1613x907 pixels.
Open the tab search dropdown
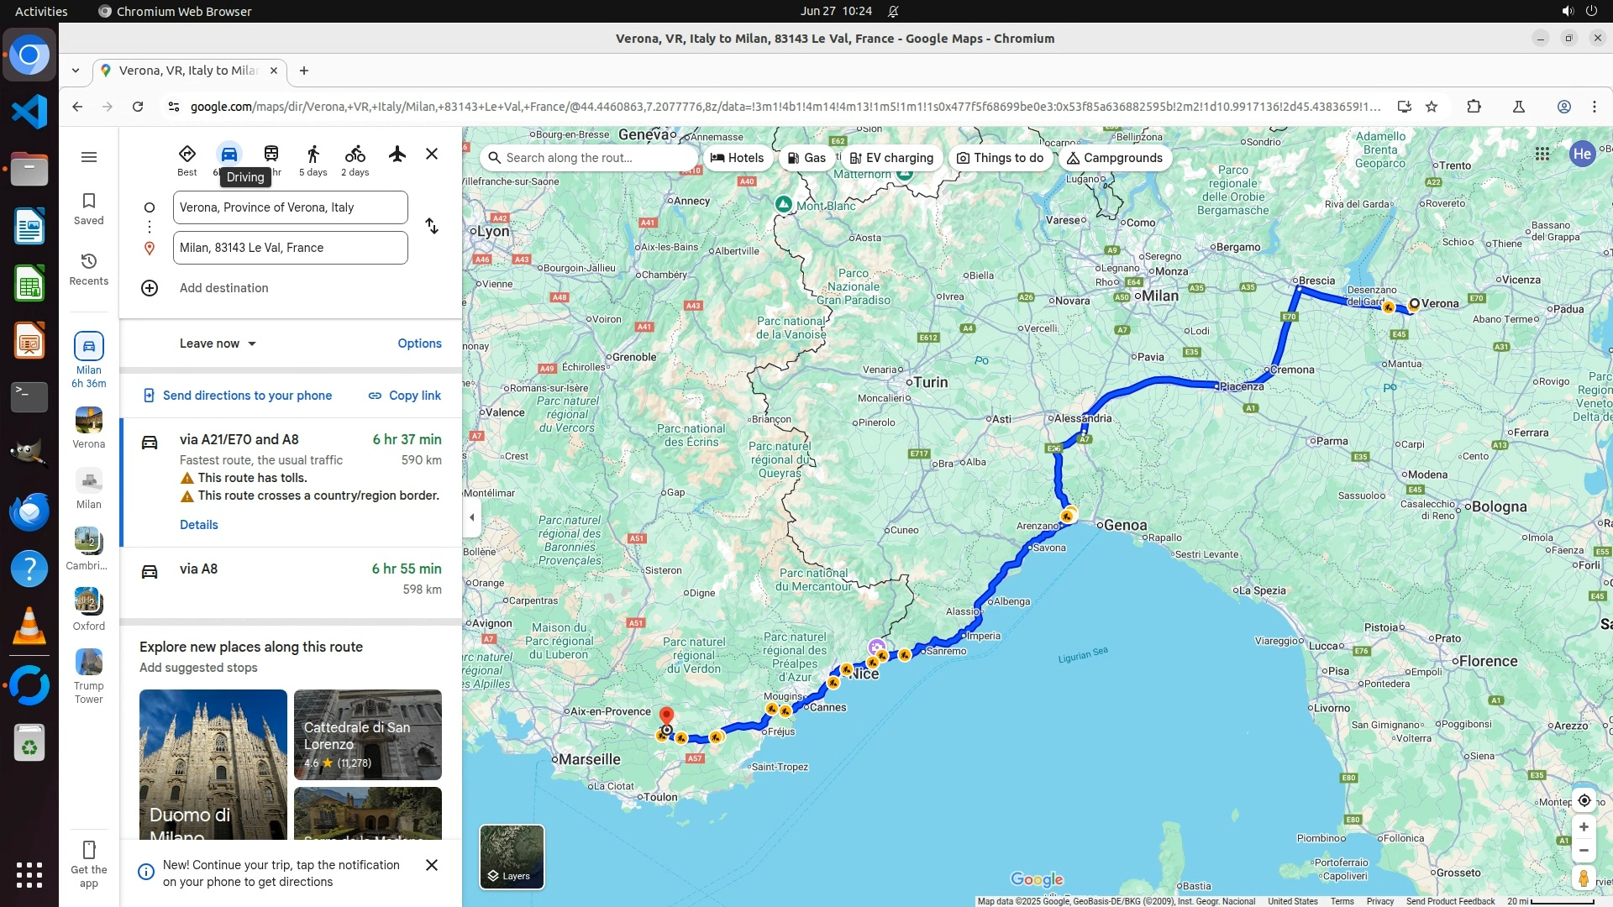click(x=76, y=71)
